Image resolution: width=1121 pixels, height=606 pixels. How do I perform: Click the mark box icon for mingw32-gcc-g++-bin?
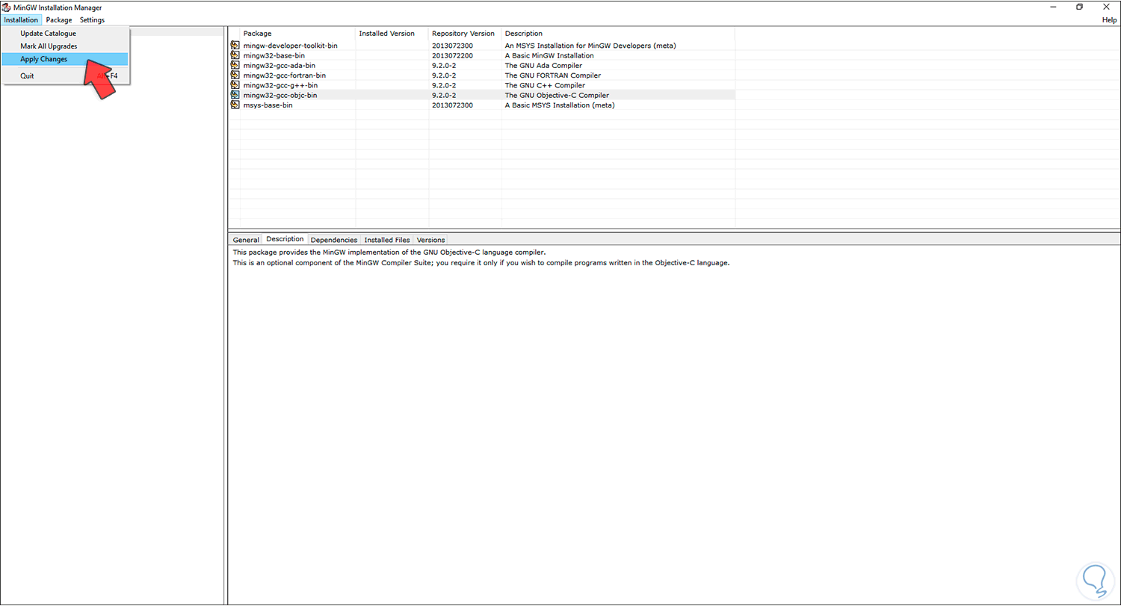pyautogui.click(x=235, y=85)
